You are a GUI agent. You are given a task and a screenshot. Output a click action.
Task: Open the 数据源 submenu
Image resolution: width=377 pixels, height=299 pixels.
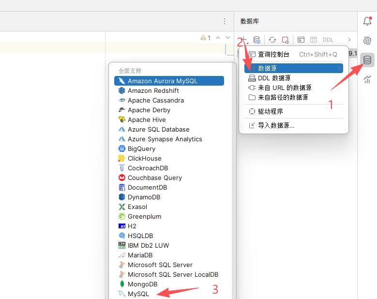click(294, 68)
